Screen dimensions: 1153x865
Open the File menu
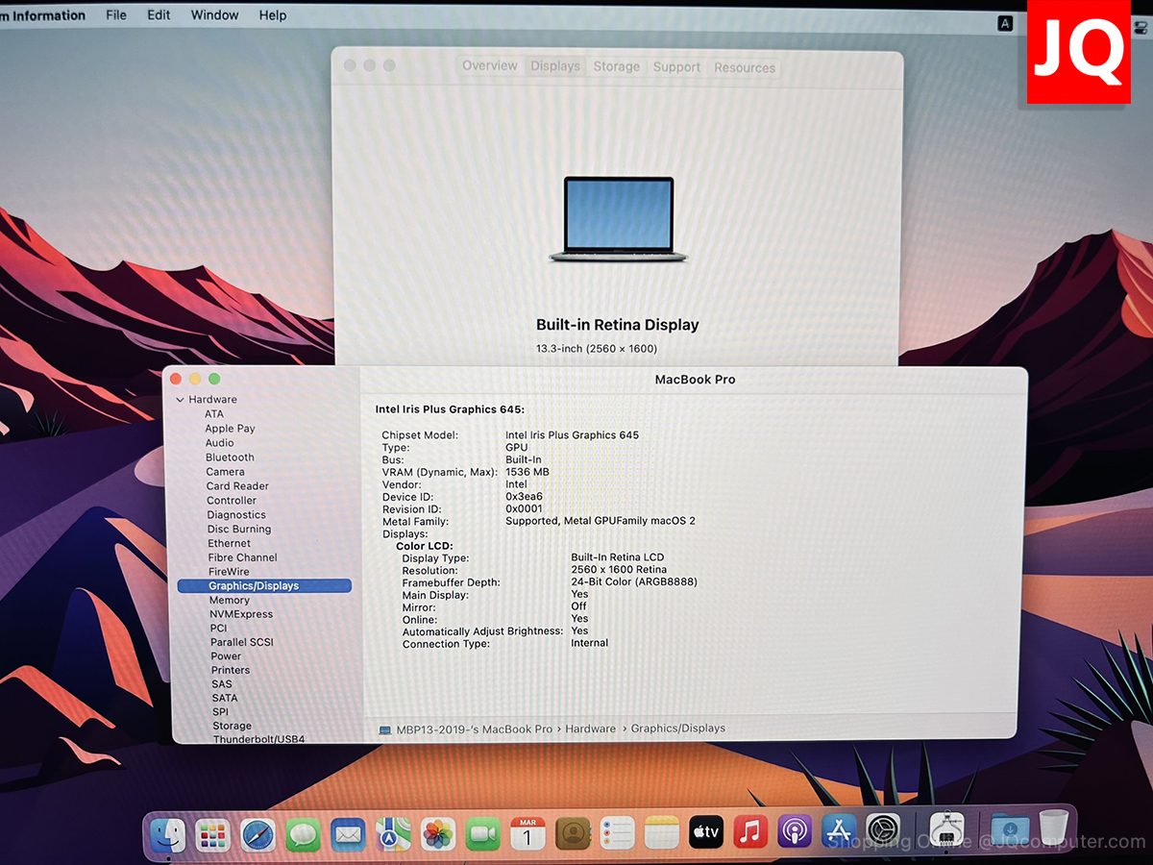(115, 15)
